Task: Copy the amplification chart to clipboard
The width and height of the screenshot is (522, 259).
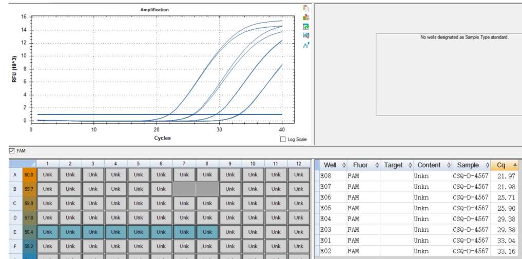Action: click(306, 8)
